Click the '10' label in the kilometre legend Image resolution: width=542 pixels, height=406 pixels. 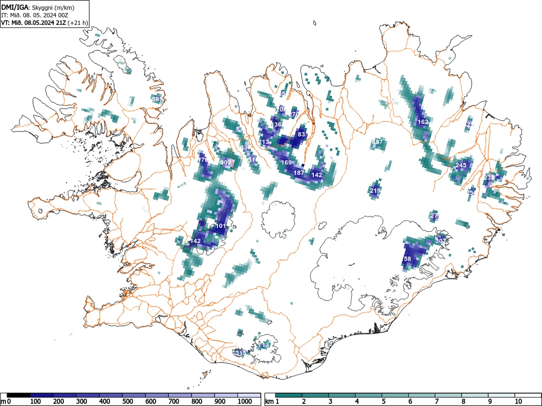[x=518, y=401]
